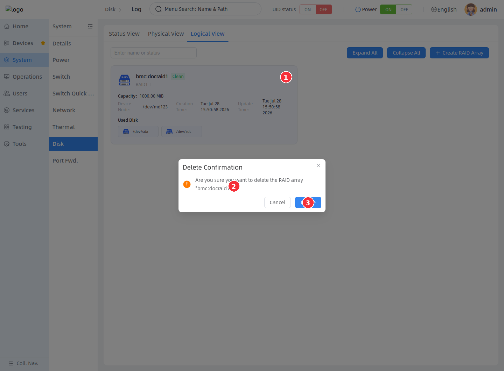Image resolution: width=504 pixels, height=371 pixels.
Task: Close the Delete Confirmation dialog
Action: (x=318, y=165)
